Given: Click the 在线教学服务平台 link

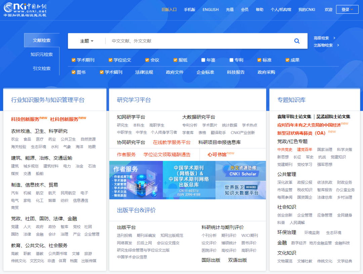Looking at the screenshot, I should click(171, 142).
